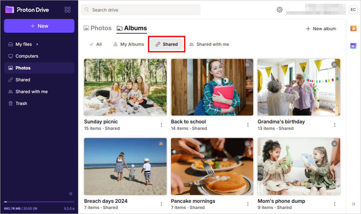Screen dimensions: 361x214
Task: Switch to the My Albums filter
Action: pyautogui.click(x=129, y=44)
